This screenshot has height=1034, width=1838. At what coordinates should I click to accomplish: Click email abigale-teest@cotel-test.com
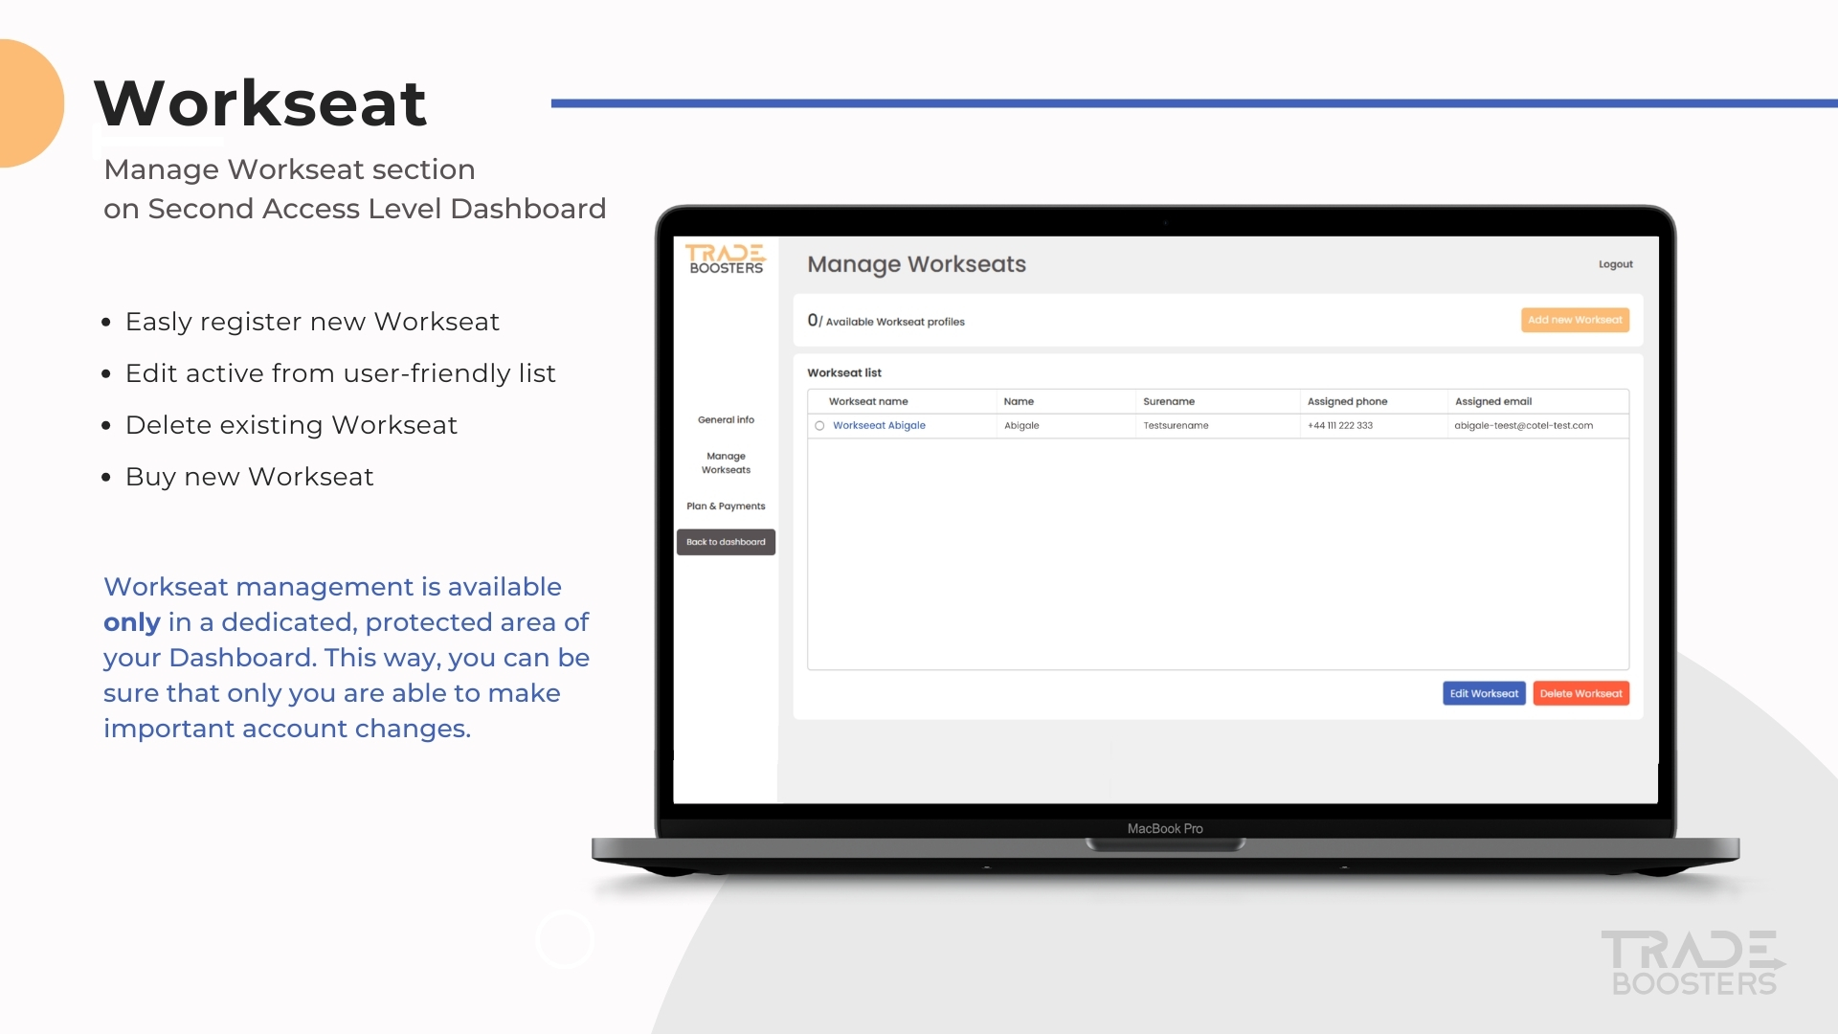point(1523,426)
